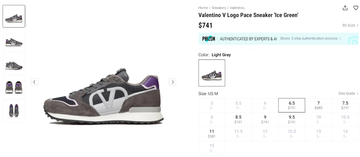Show the next product image arrow
The width and height of the screenshot is (360, 157).
[x=172, y=82]
